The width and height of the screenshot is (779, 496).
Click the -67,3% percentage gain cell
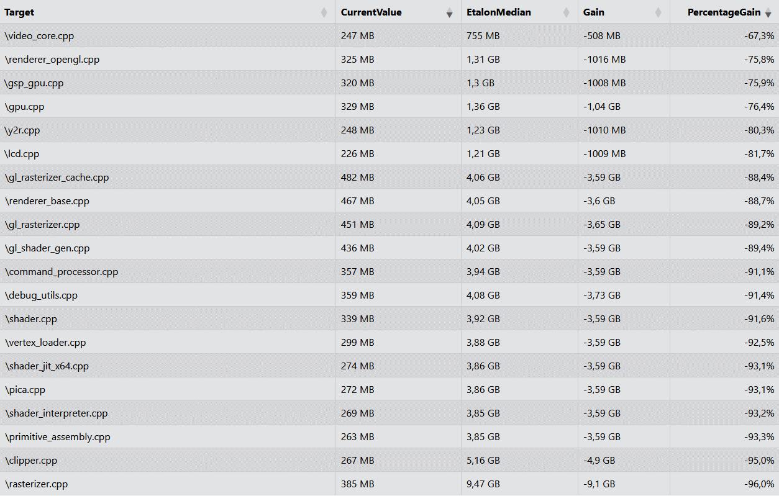[759, 36]
